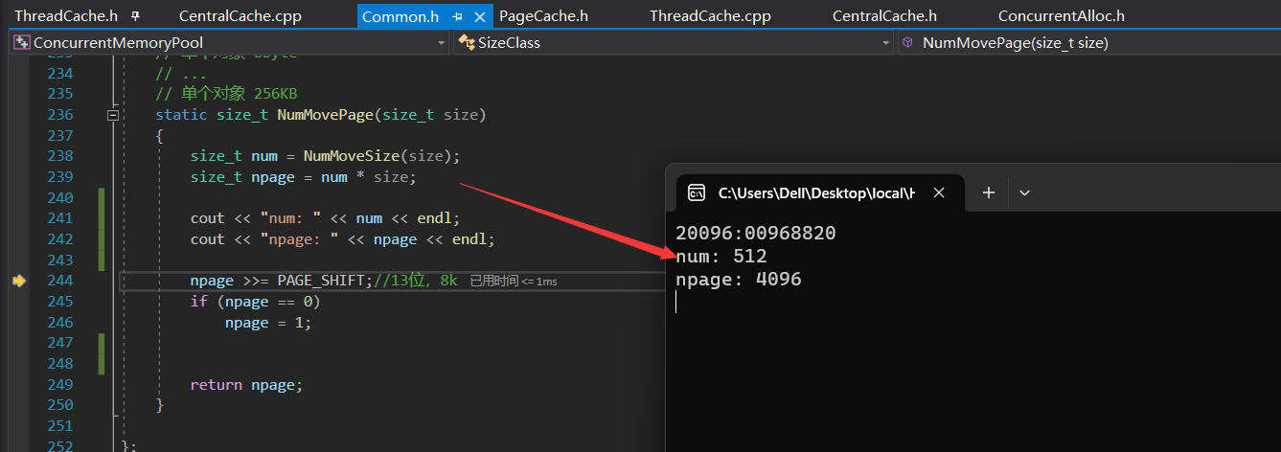The width and height of the screenshot is (1281, 452).
Task: Open the console tab dropdown chevron
Action: click(x=1024, y=192)
